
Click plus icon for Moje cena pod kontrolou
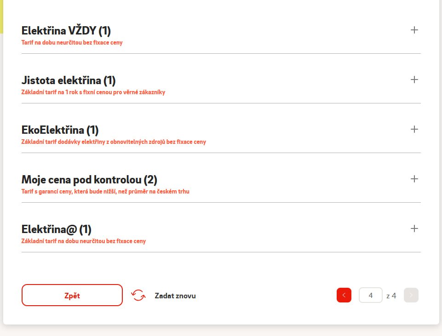[x=414, y=179]
